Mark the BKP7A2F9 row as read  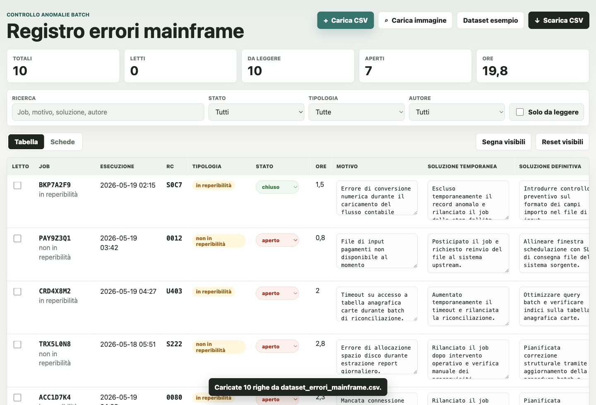click(x=17, y=185)
